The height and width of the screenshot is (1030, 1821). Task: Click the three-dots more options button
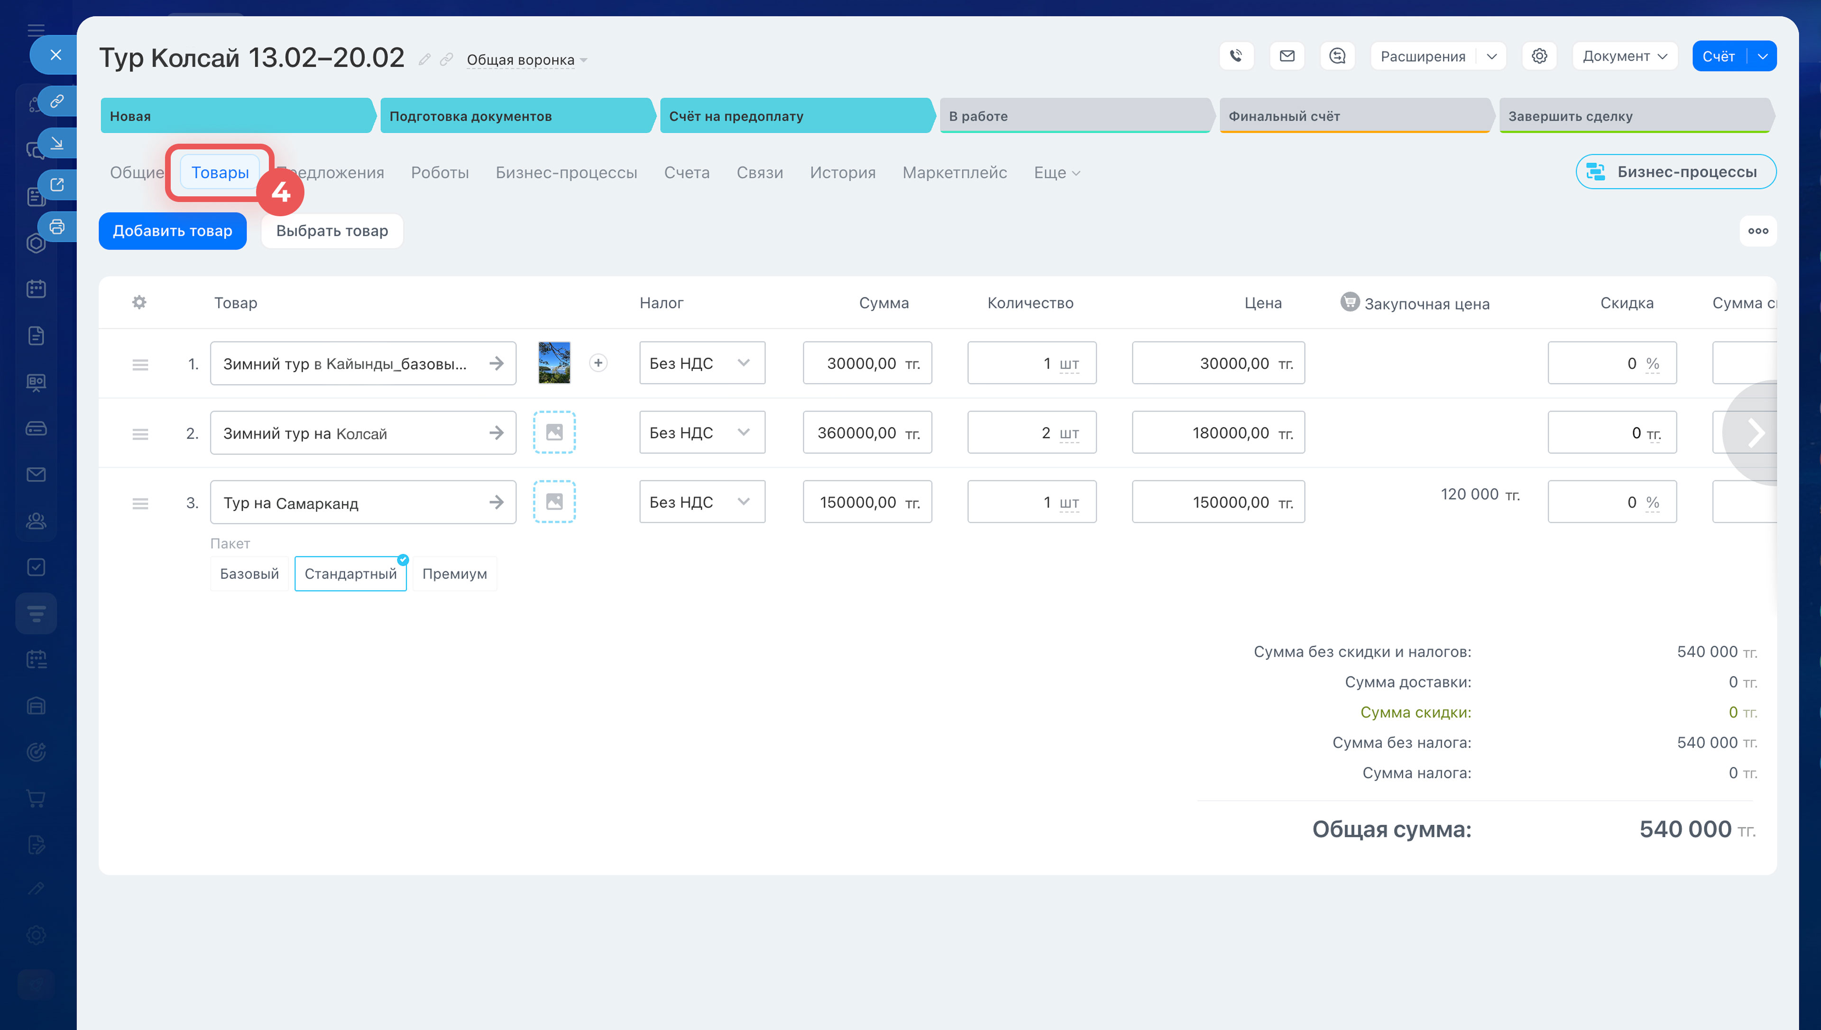pos(1758,231)
